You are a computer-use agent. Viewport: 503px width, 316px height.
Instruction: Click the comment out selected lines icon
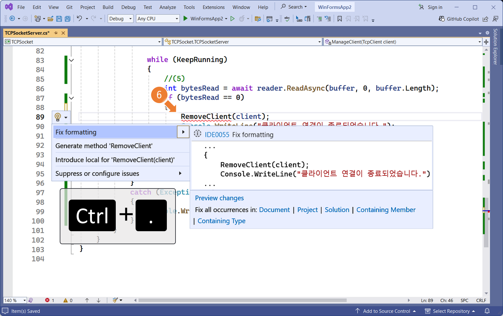(x=319, y=19)
